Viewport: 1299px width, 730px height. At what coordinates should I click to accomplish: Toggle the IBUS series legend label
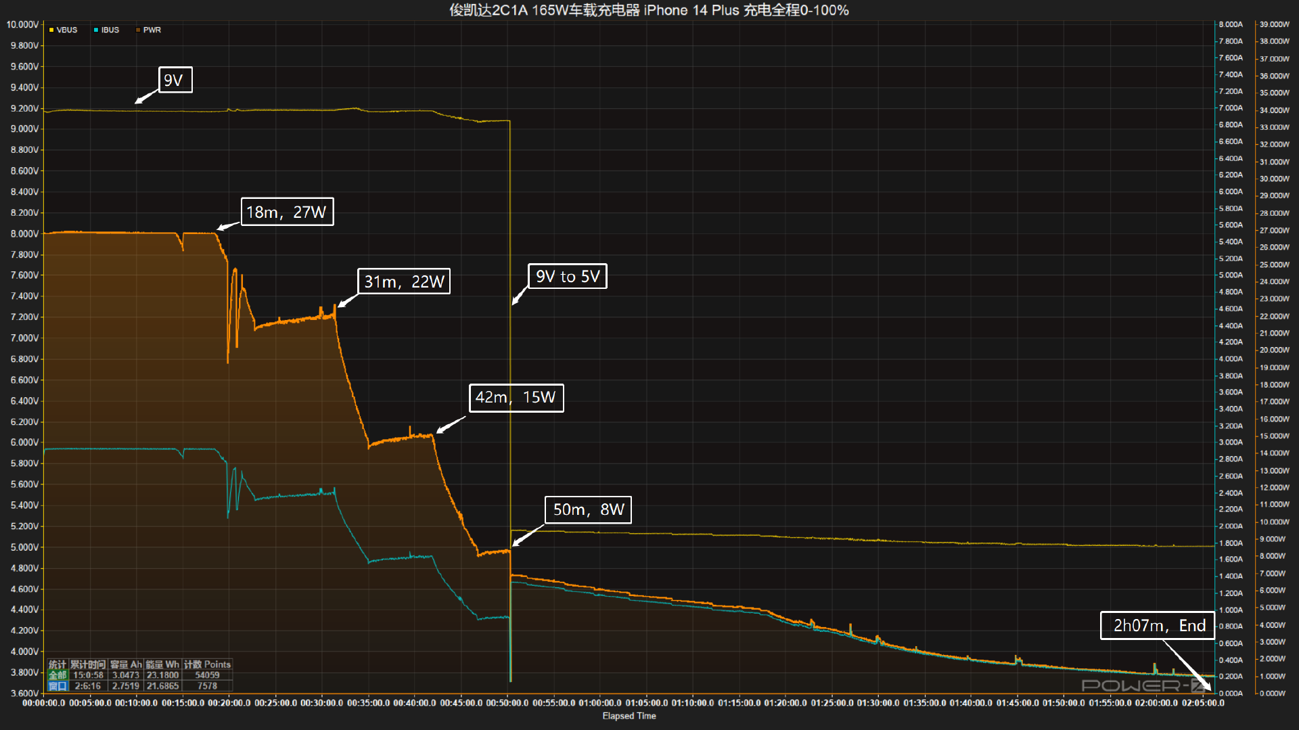tap(110, 30)
